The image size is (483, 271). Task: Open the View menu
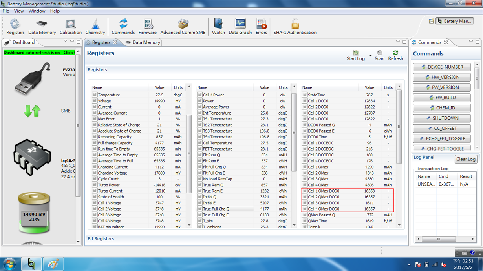(19, 11)
